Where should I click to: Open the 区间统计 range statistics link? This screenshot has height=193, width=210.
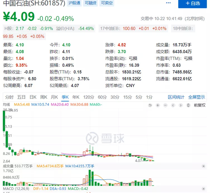point(176,97)
